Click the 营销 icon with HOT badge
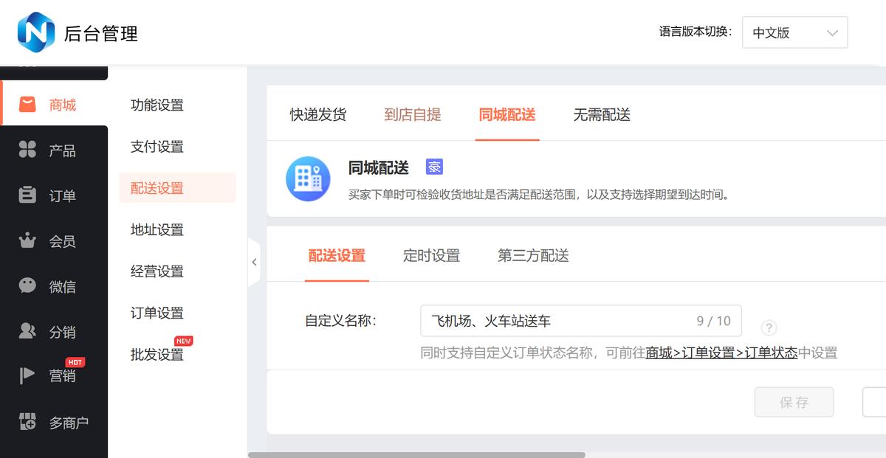Image resolution: width=886 pixels, height=458 pixels. [x=27, y=376]
